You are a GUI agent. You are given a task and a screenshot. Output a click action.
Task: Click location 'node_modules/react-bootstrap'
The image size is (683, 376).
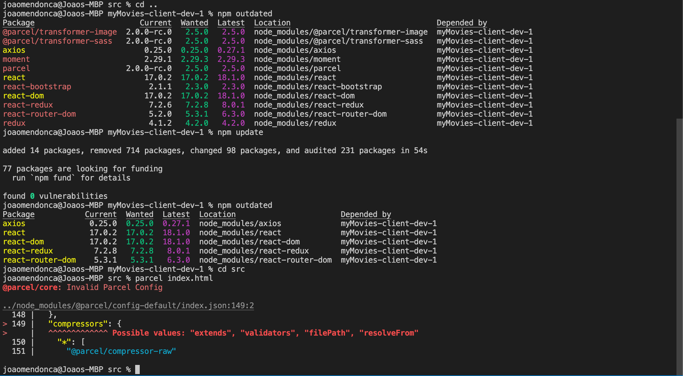coord(318,87)
